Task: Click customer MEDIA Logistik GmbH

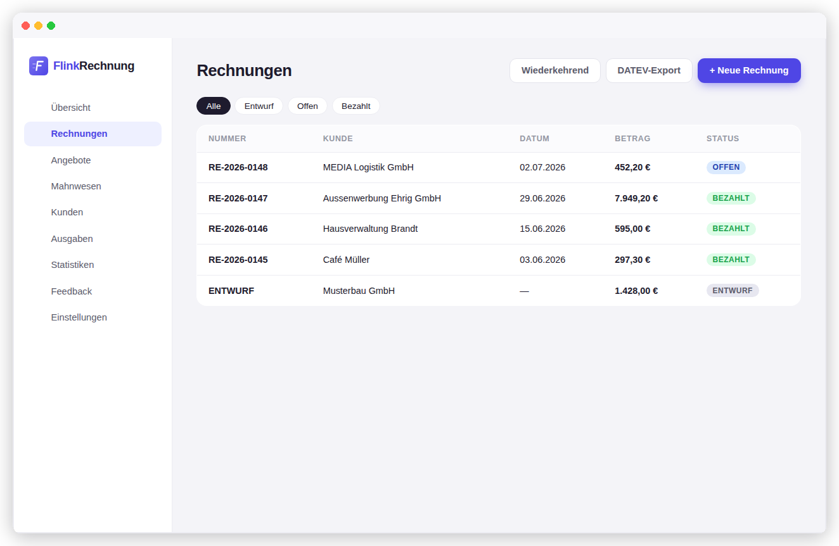Action: pyautogui.click(x=368, y=167)
